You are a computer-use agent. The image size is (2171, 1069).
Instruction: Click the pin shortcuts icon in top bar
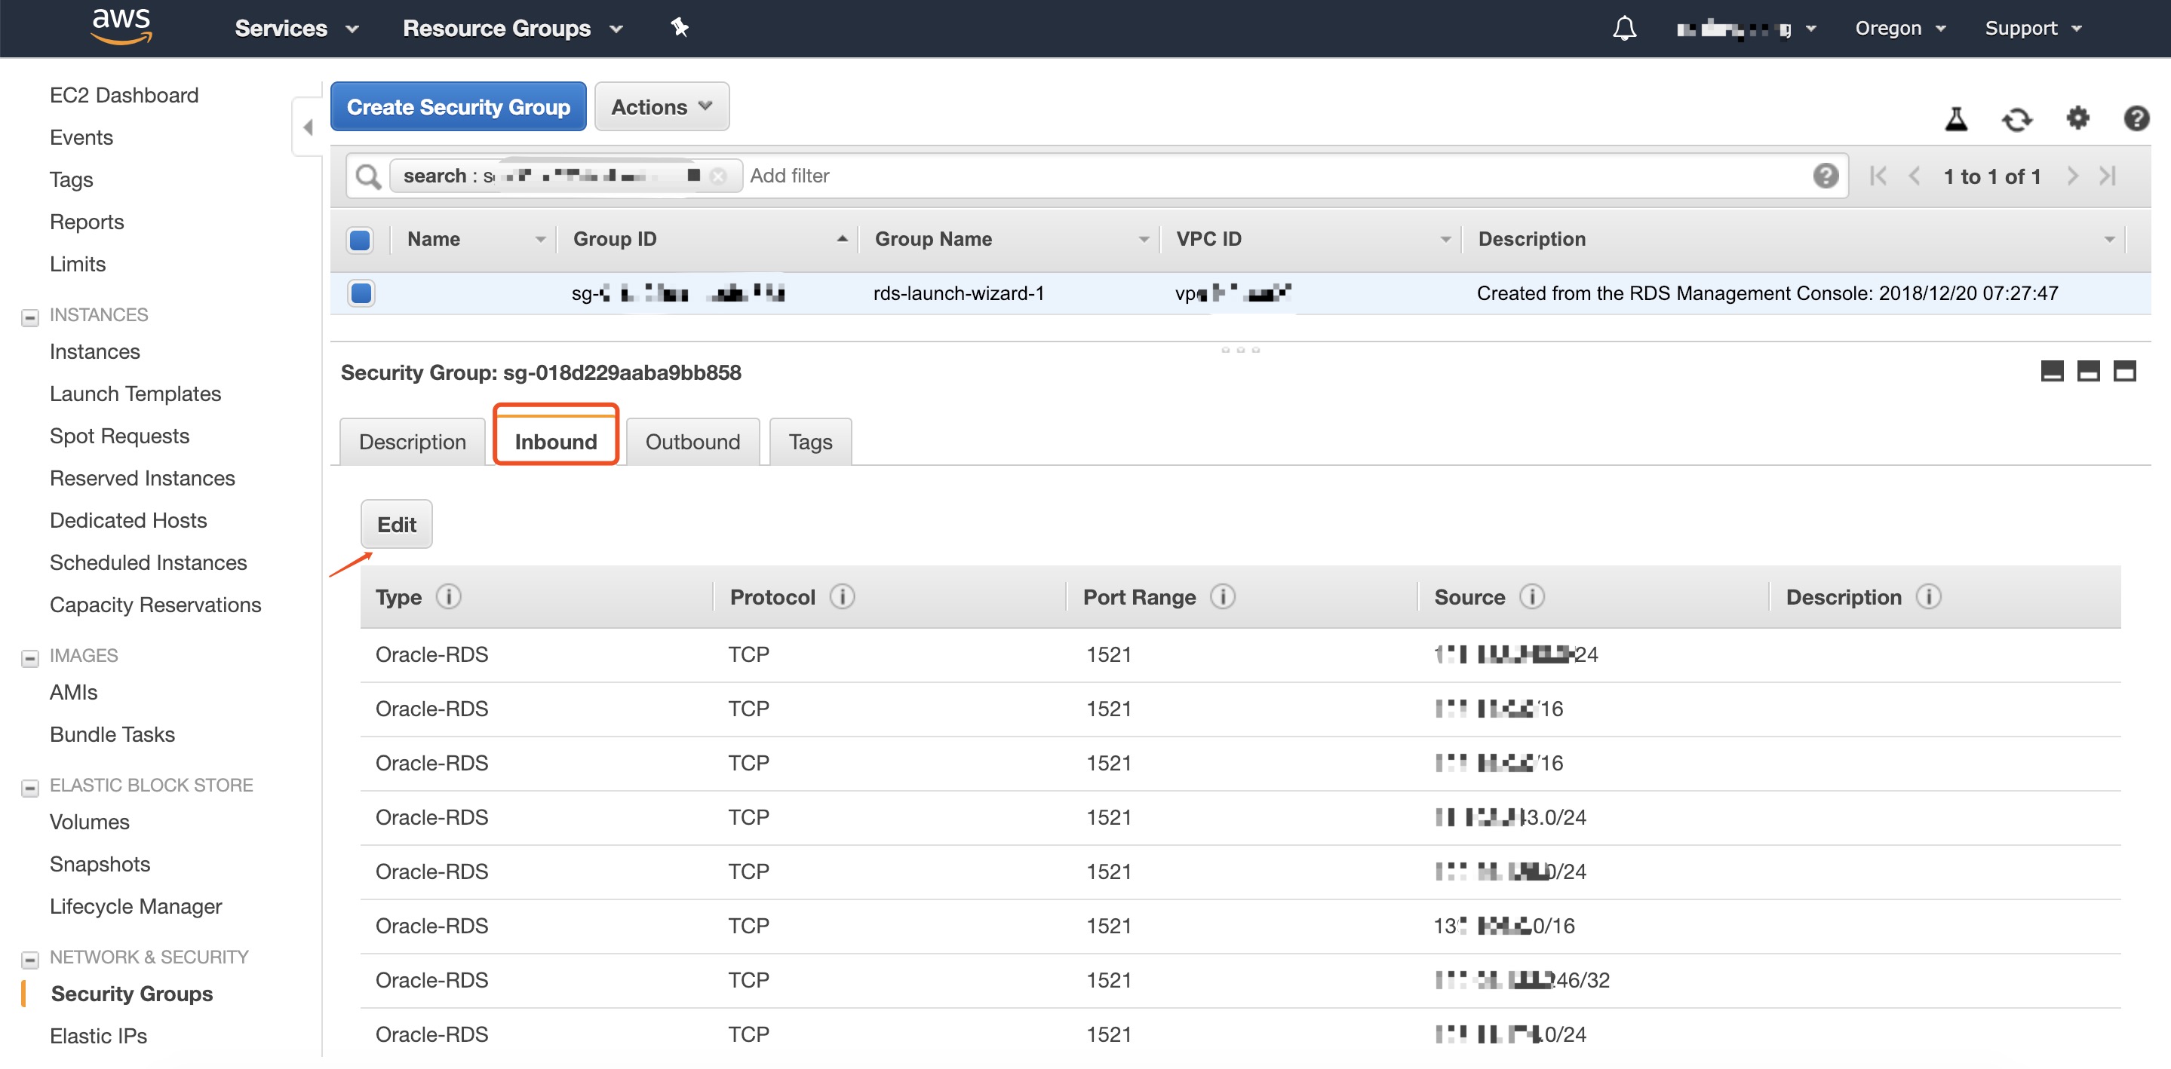679,28
